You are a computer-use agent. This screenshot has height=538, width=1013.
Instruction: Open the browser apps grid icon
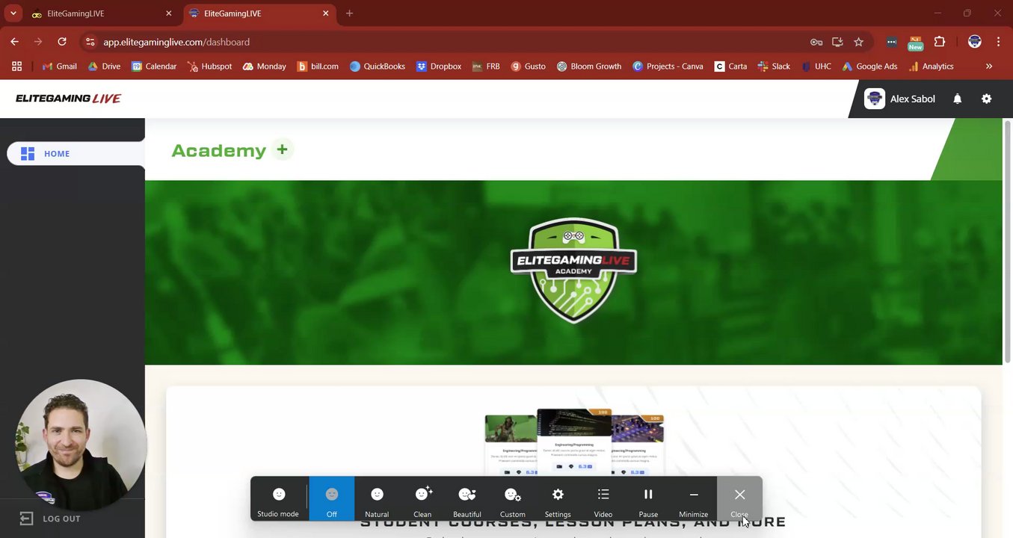coord(16,67)
